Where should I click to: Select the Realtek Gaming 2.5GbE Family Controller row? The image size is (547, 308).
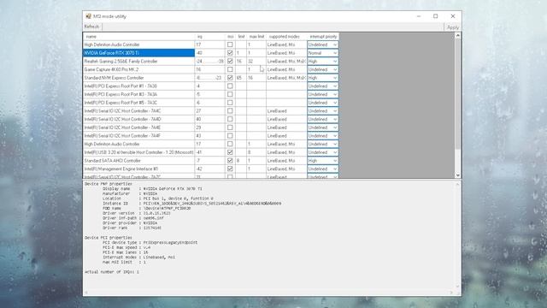[x=138, y=61]
